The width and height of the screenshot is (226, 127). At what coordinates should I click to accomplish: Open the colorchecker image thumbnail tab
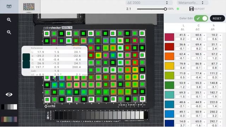(29, 7)
